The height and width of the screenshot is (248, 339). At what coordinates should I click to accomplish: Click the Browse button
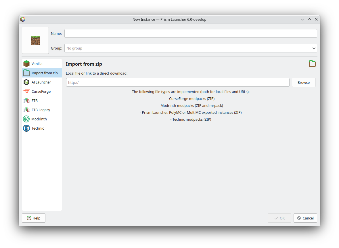pos(303,82)
